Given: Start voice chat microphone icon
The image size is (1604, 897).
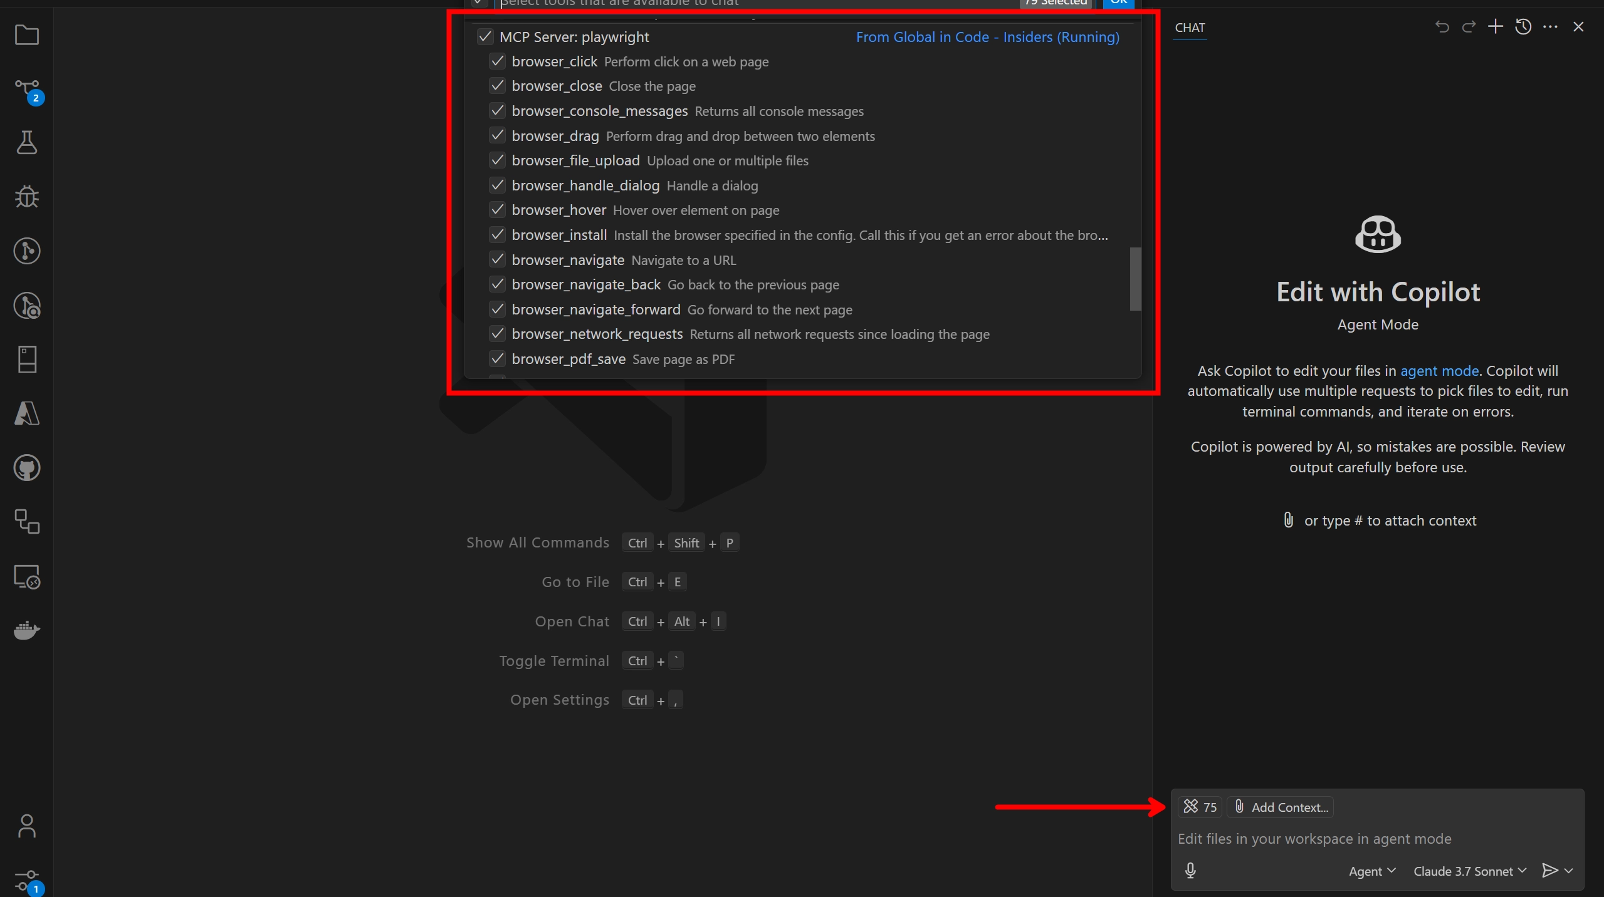Looking at the screenshot, I should pos(1190,871).
